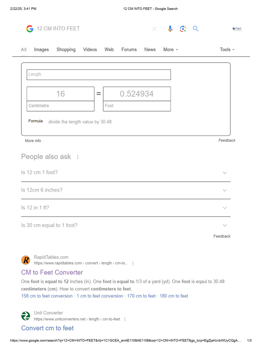Open the Length unit type selector
262x349 pixels.
tap(99, 75)
